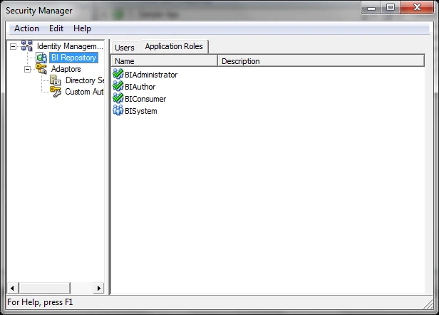The width and height of the screenshot is (439, 315).
Task: Click the Custom Authenticator icon
Action: coord(56,92)
